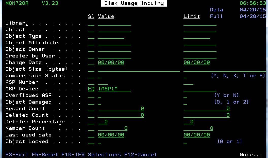
Task: Click the Deleted Count limit field
Action: [x=206, y=115]
